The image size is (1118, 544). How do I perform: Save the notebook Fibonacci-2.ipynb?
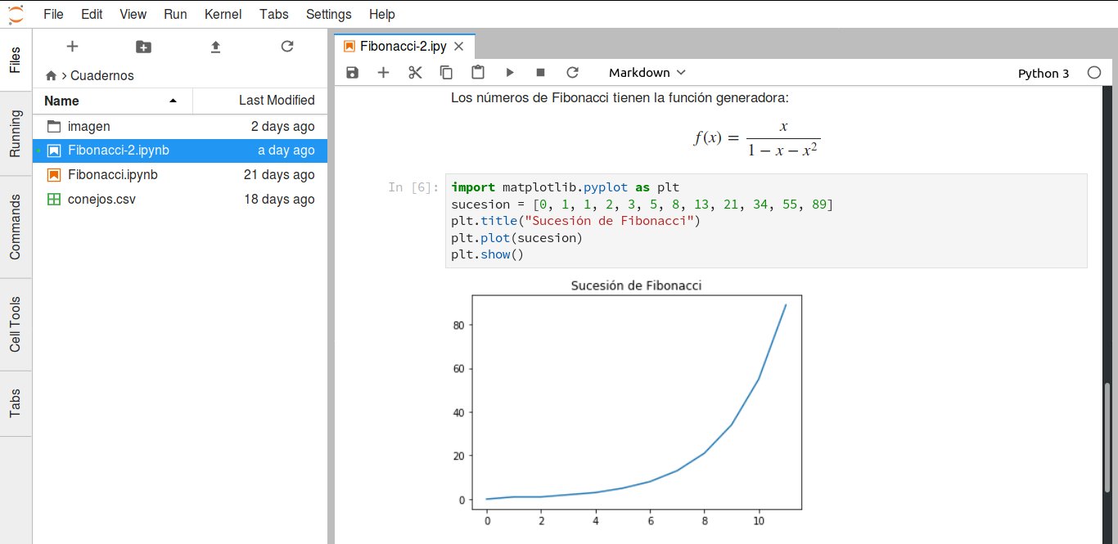tap(352, 72)
